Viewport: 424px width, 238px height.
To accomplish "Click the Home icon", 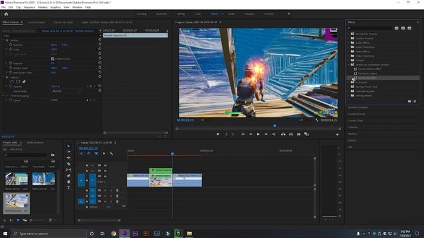I will pos(6,14).
